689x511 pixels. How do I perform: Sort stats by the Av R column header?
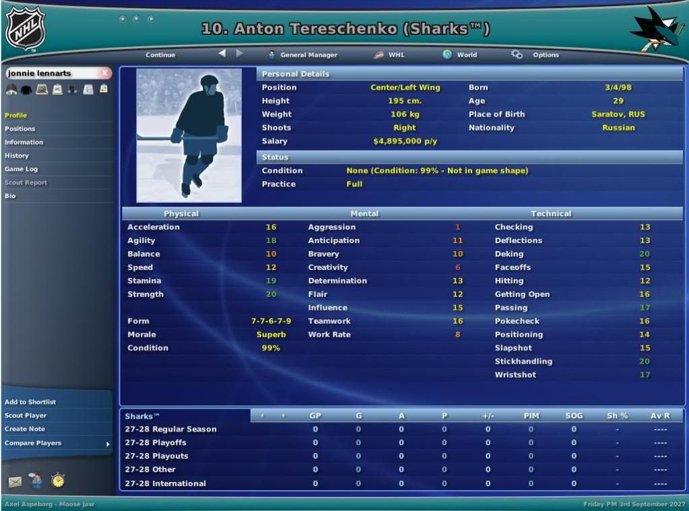[x=660, y=415]
